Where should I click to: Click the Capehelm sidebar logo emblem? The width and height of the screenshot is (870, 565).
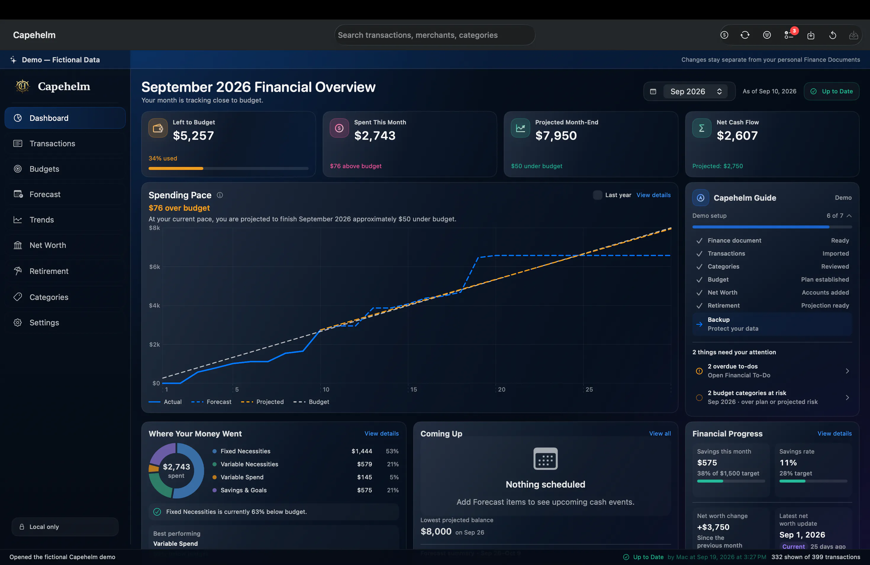pos(23,86)
